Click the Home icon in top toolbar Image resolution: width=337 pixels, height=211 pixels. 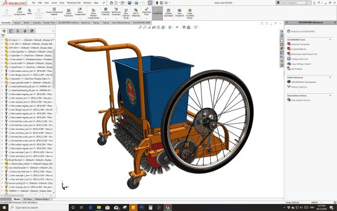click(111, 3)
